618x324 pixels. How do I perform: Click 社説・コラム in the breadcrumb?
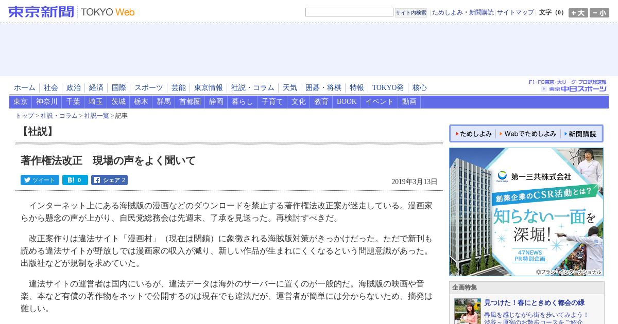59,116
